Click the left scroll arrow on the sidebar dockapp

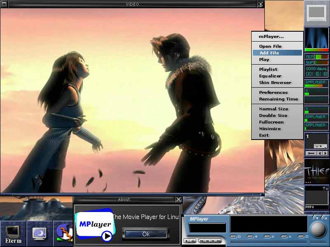coord(320,153)
